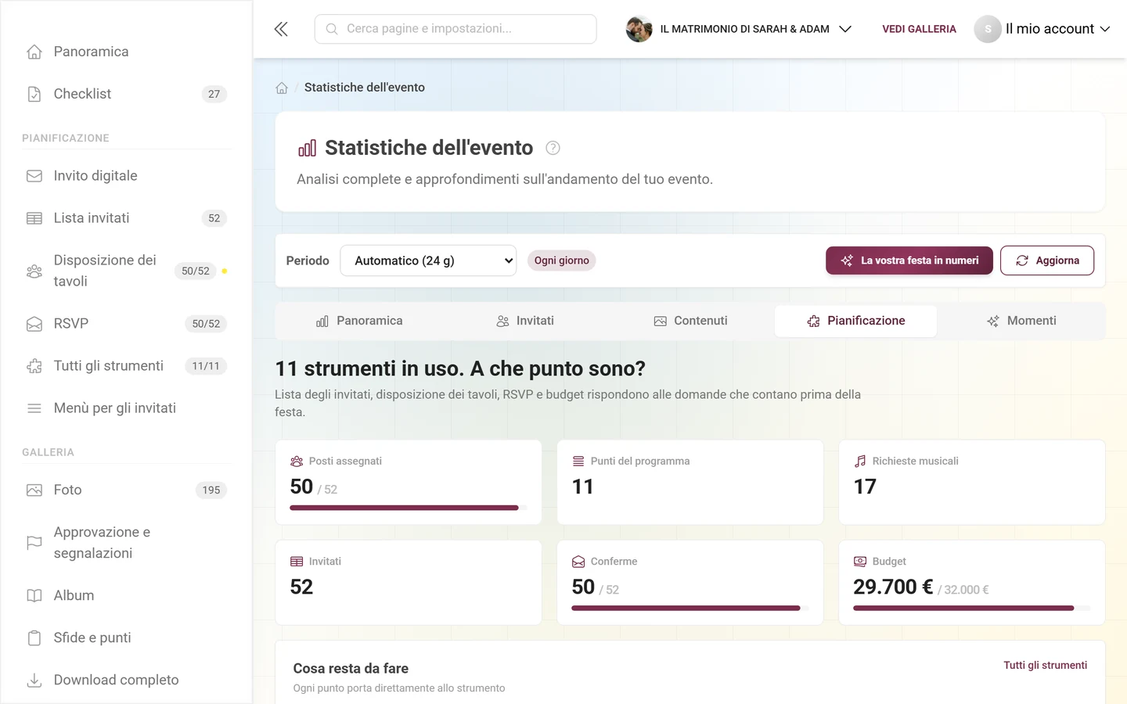The width and height of the screenshot is (1127, 704).
Task: Focus the Cerca pagine e impostazioni search field
Action: [x=455, y=29]
